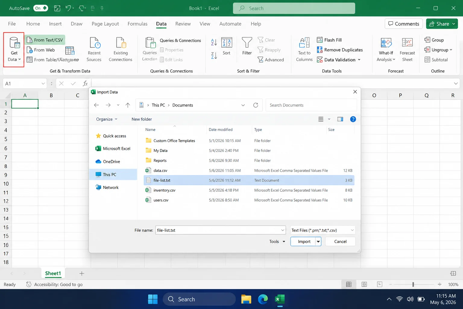Expand the address bar path dropdown
Screen dimensions: 463x309
pos(243,105)
